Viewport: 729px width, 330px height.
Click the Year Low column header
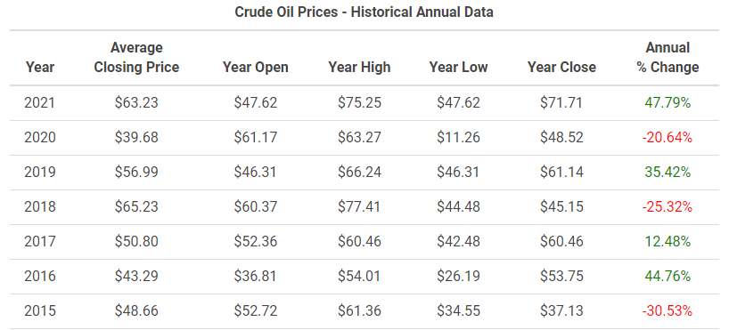pyautogui.click(x=458, y=68)
